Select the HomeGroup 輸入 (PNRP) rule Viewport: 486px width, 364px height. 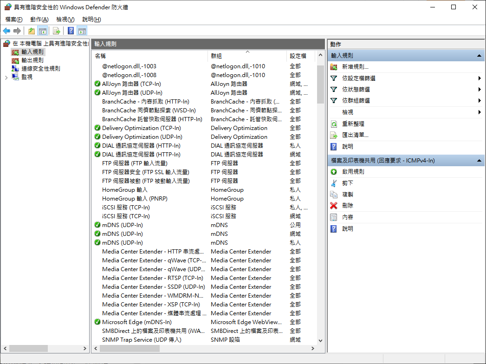point(135,198)
